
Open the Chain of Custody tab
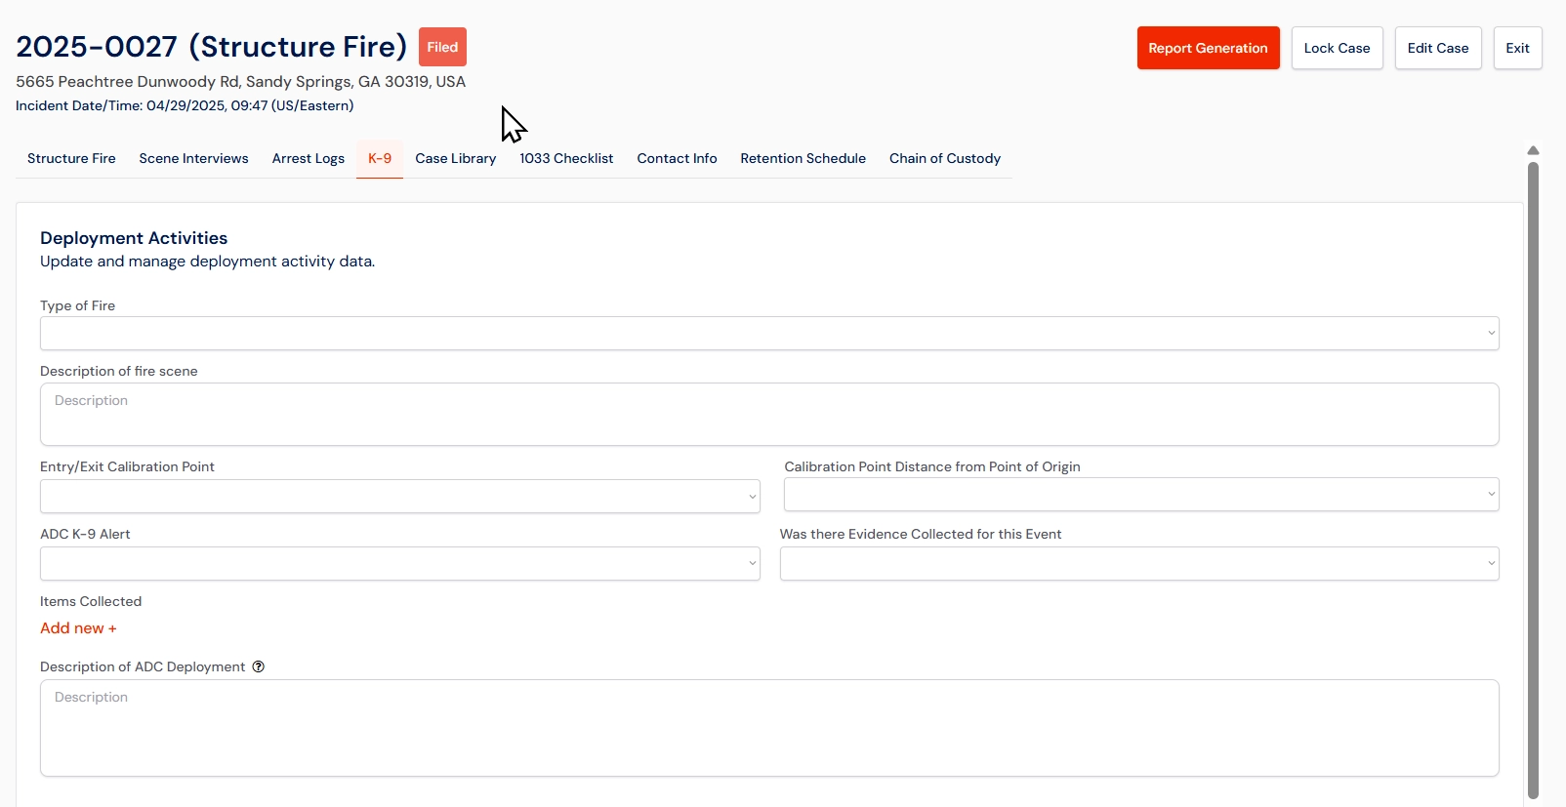click(x=945, y=158)
